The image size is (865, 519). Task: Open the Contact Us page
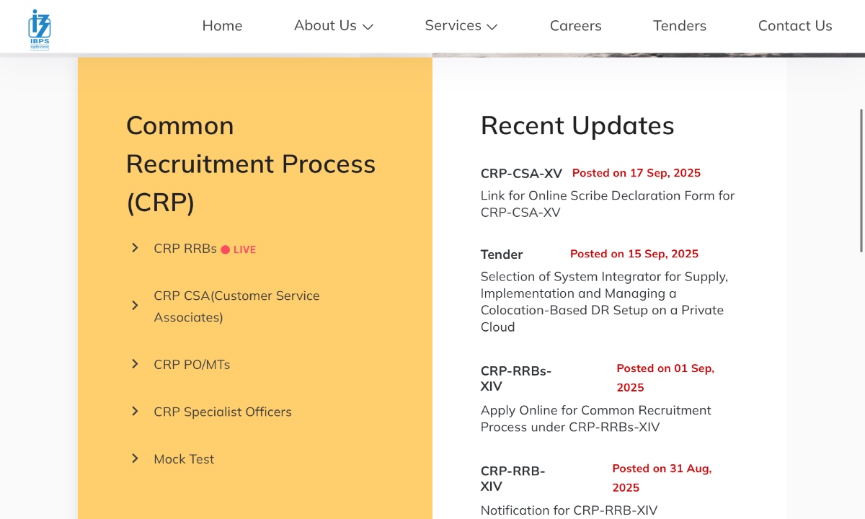(794, 25)
